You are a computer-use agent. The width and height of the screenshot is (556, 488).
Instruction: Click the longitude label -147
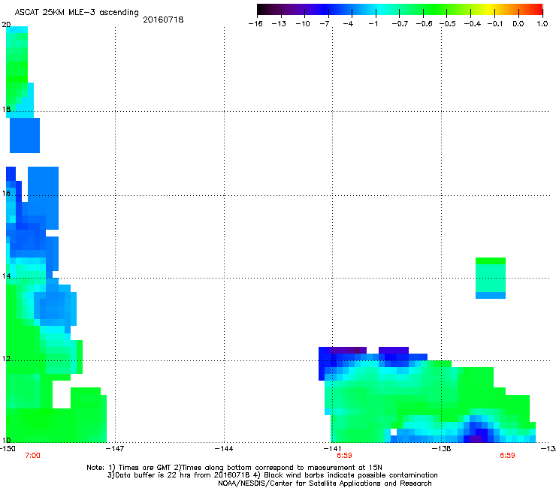click(116, 449)
